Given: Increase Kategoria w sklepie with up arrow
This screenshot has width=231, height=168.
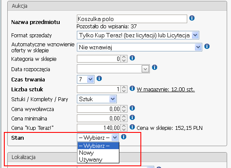Looking at the screenshot, I should (x=124, y=57).
